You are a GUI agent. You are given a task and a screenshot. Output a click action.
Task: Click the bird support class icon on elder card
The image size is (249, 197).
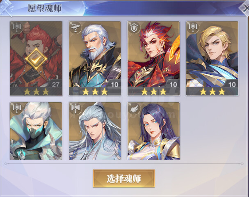click(75, 27)
